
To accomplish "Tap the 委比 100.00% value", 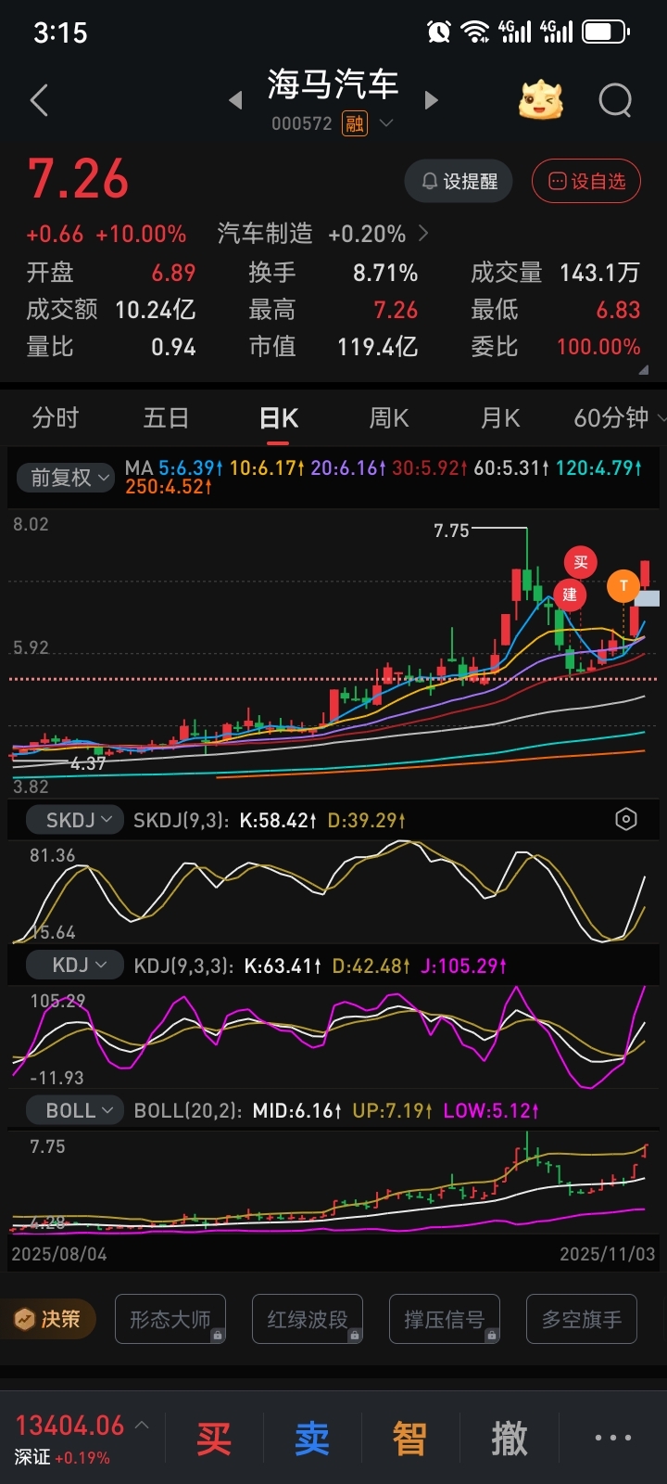I will click(598, 347).
